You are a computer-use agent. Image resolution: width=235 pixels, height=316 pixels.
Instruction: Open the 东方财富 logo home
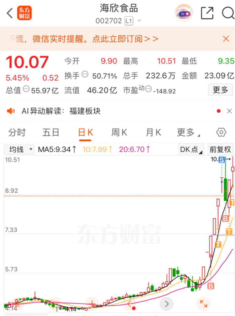click(24, 13)
